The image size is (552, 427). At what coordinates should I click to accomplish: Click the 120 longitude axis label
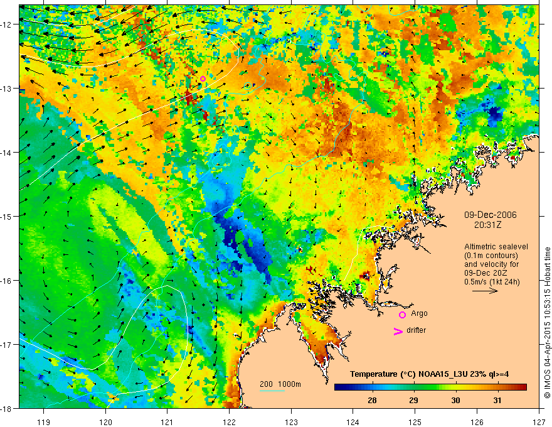tap(105, 422)
